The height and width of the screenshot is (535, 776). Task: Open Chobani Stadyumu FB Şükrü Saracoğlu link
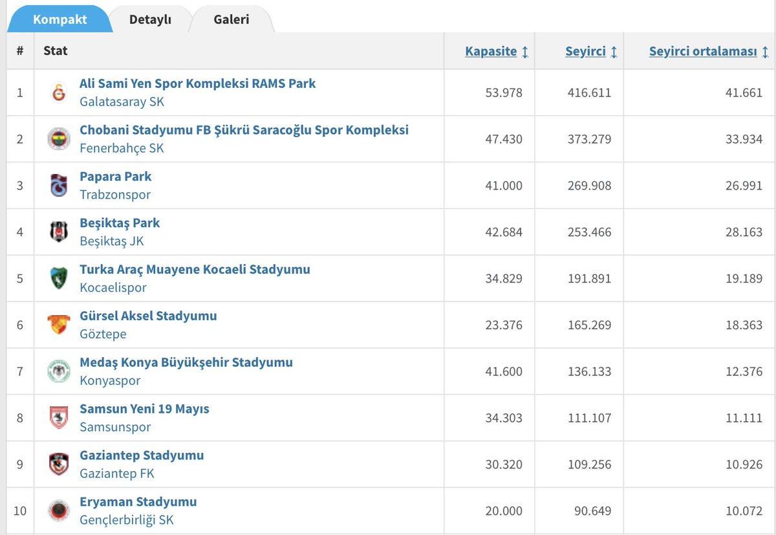[x=244, y=130]
